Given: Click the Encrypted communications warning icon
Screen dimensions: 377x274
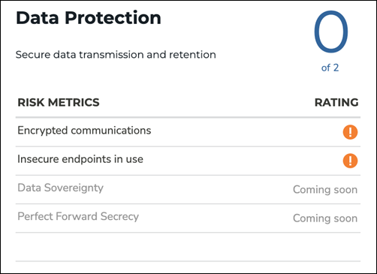Looking at the screenshot, I should 350,132.
